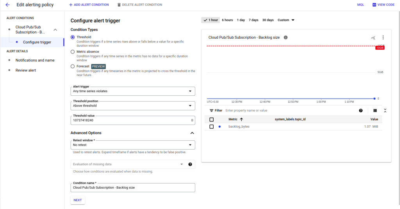Select the 7 days time range
This screenshot has height=209, width=400.
254,20
